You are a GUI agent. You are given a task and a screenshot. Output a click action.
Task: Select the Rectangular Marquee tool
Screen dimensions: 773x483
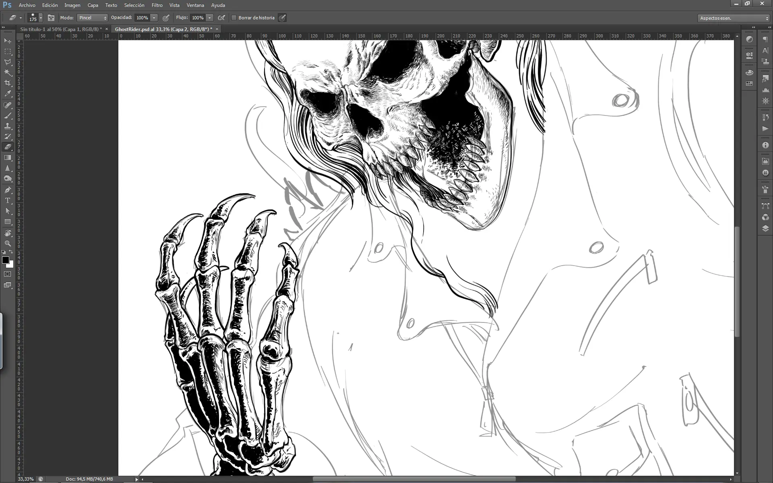pyautogui.click(x=8, y=52)
